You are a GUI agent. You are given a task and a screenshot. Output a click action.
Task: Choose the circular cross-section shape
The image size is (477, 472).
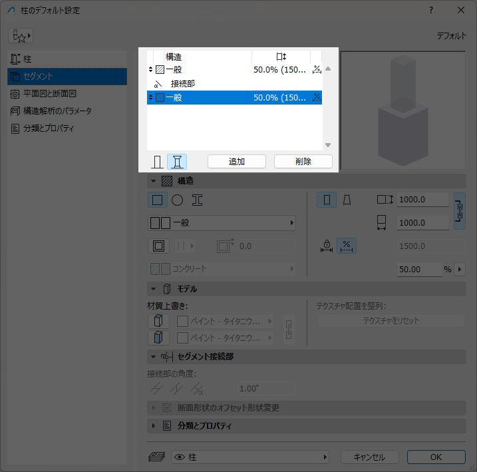tap(177, 200)
